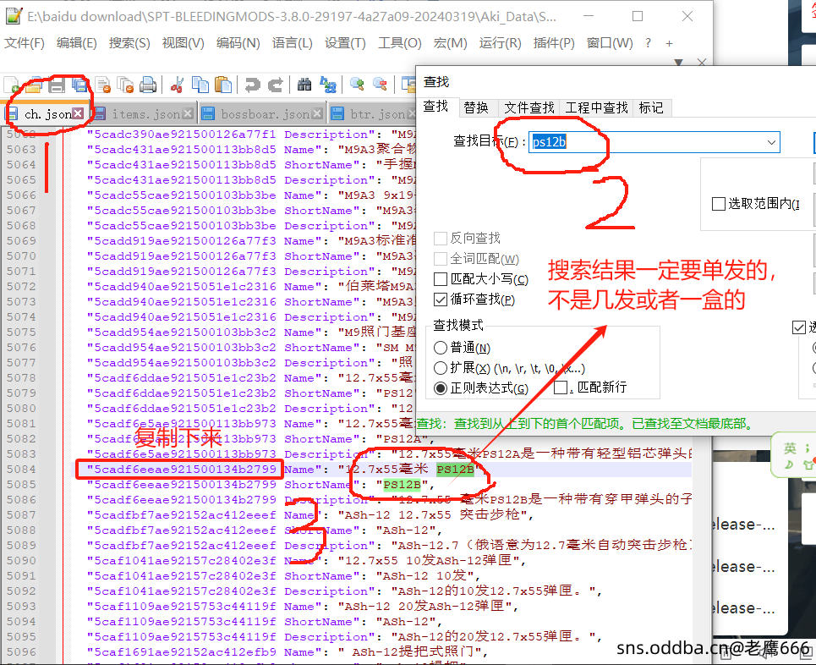Select the 扩展 search mode radio button
The height and width of the screenshot is (665, 816).
(x=440, y=368)
